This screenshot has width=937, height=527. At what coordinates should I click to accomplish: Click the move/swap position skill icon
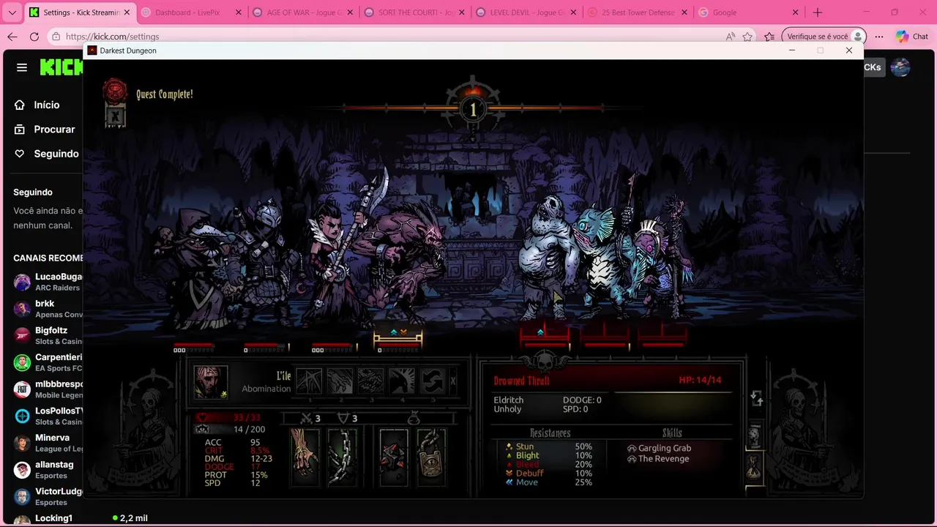pos(433,381)
